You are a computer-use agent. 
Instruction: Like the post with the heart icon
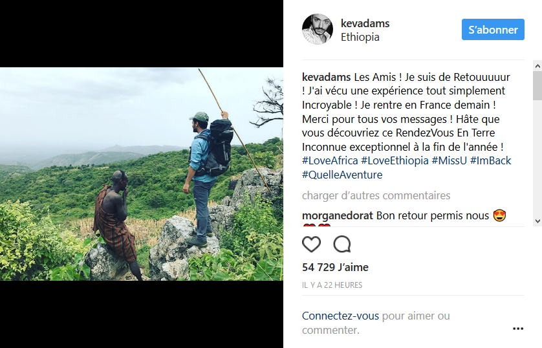(312, 244)
